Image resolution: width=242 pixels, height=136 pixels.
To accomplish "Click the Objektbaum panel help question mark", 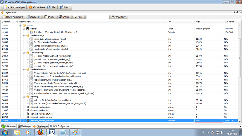I will click(x=234, y=12).
